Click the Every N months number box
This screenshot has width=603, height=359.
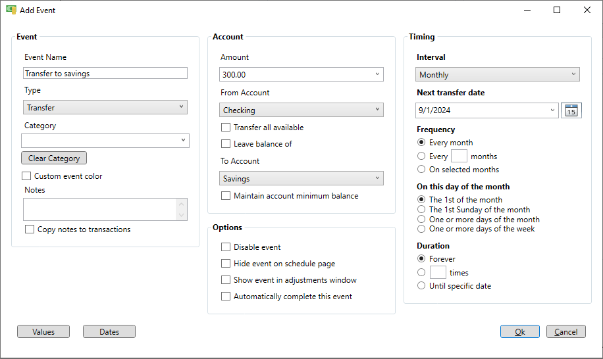[459, 156]
